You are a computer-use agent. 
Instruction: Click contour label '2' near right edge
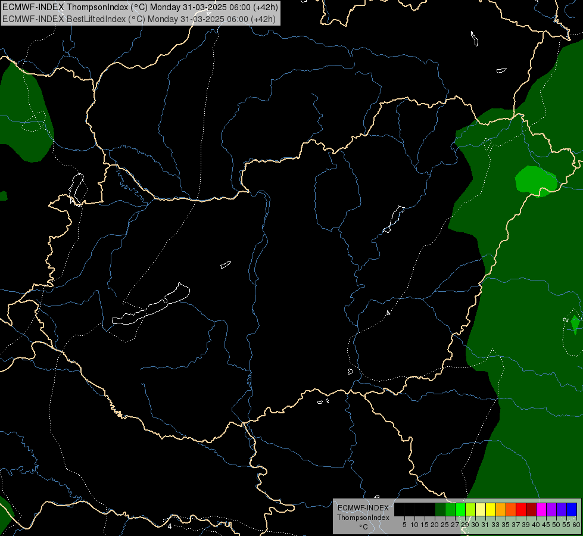pyautogui.click(x=566, y=320)
